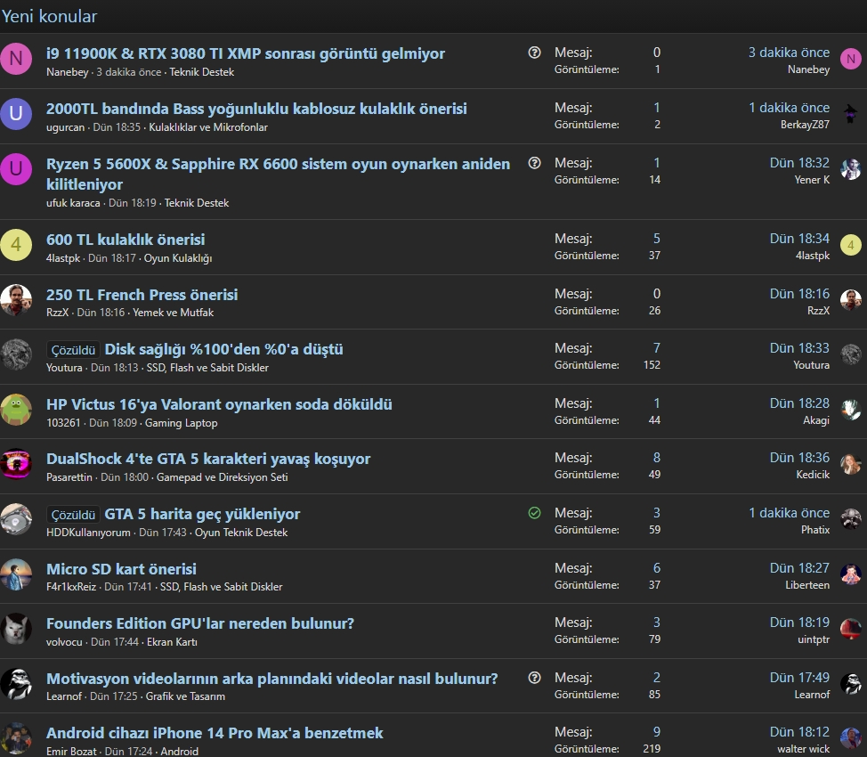Go to Teknik Destek category under i9 thread

[x=202, y=72]
